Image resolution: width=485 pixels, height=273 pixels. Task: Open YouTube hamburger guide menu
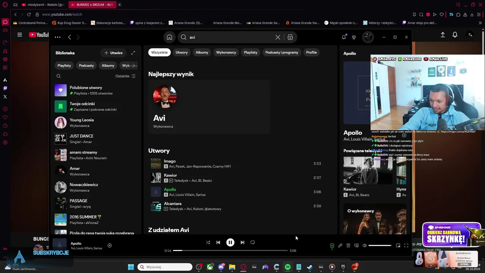[19, 35]
